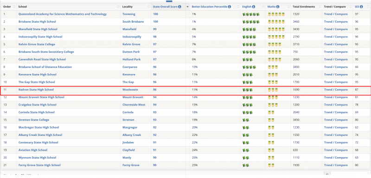This screenshot has width=371, height=178.
Task: Open Kelvin Grove State College link
Action: click(37, 44)
